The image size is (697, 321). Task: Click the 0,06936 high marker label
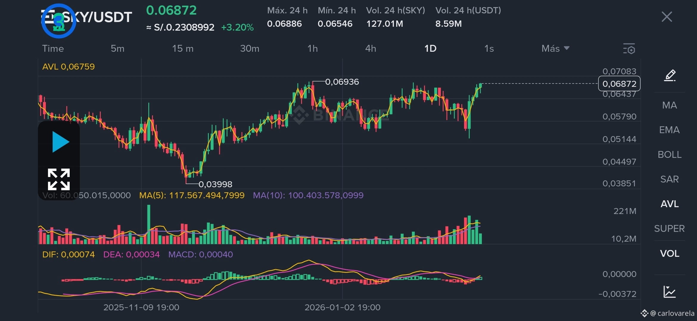tap(342, 82)
